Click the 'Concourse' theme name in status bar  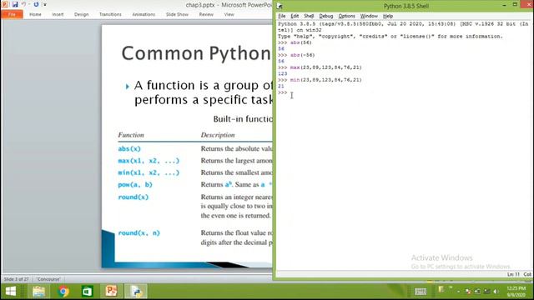click(x=48, y=279)
